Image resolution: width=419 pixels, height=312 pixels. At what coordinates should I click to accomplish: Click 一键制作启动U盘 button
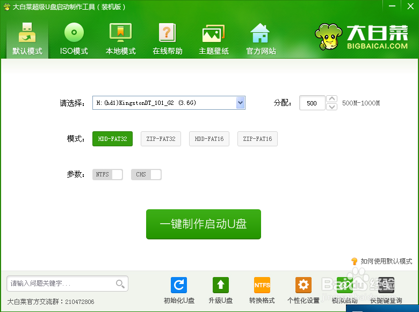click(x=204, y=224)
